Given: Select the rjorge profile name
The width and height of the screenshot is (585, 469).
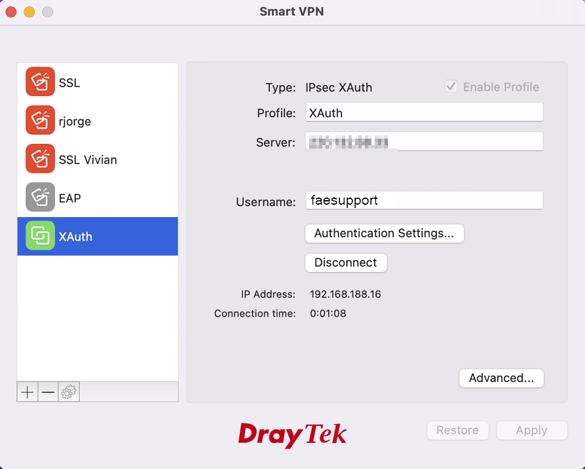Looking at the screenshot, I should click(75, 122).
